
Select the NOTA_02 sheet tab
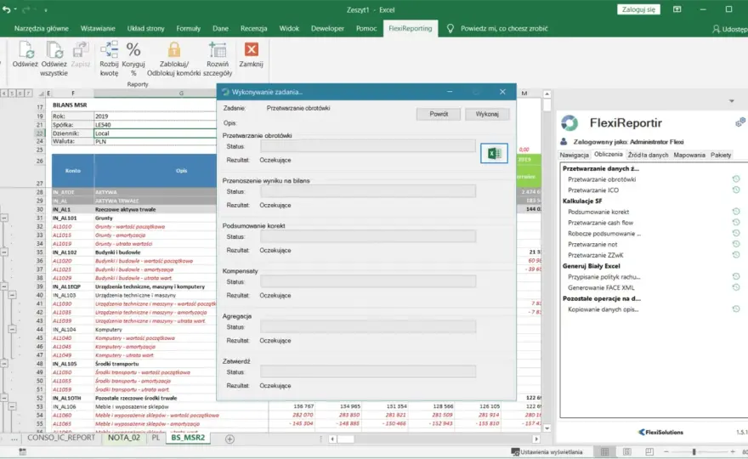tap(124, 438)
